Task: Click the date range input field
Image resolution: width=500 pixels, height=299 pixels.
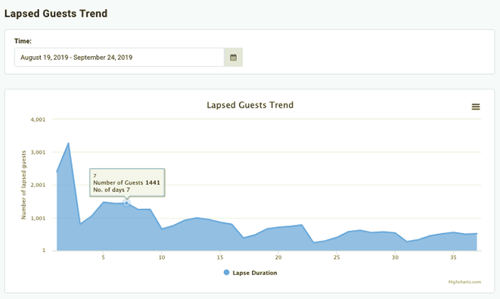Action: 119,58
